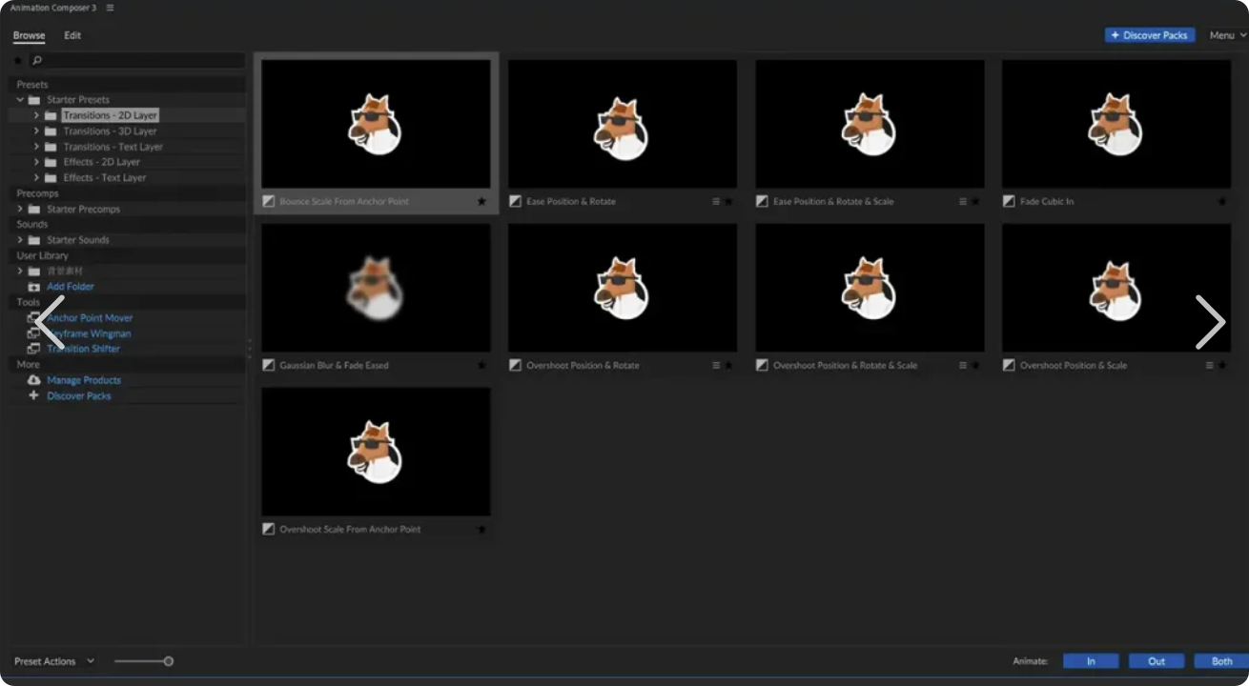Expand the Effects - 2D Layer folder arrow

[x=37, y=162]
